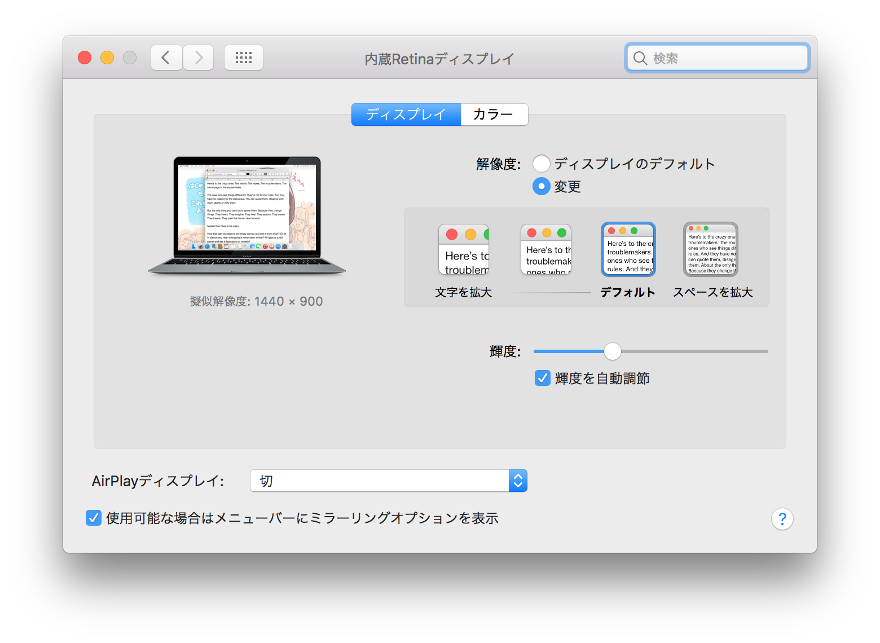Minimize the window with yellow button
Image resolution: width=880 pixels, height=643 pixels.
[107, 58]
